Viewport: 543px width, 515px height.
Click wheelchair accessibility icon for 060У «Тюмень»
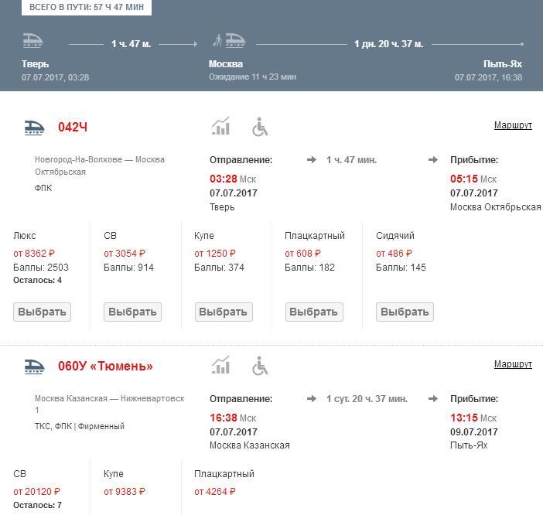point(260,366)
